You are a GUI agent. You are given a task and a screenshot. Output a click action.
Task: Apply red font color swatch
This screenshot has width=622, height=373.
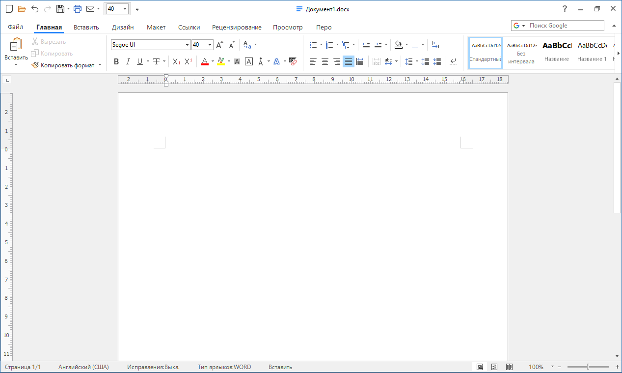coord(205,61)
